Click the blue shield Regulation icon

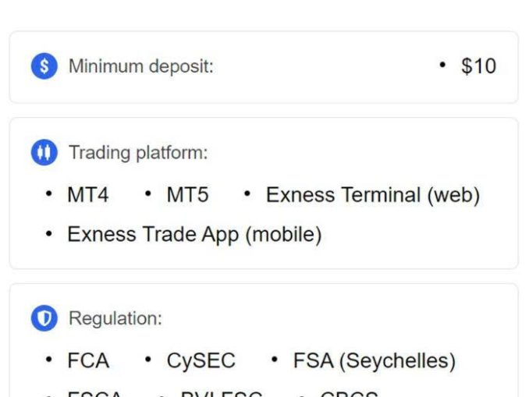[44, 318]
